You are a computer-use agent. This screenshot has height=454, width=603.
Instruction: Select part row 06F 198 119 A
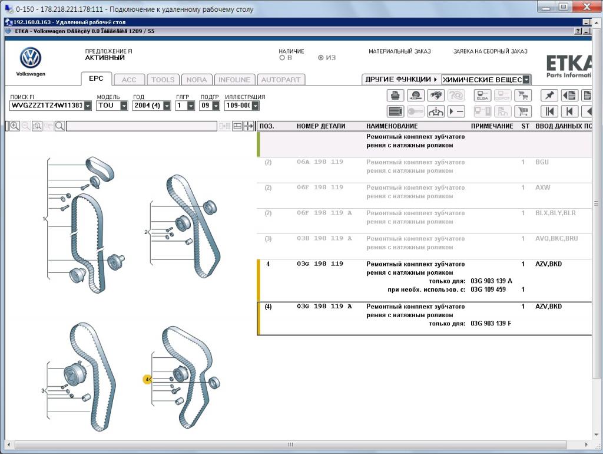424,221
